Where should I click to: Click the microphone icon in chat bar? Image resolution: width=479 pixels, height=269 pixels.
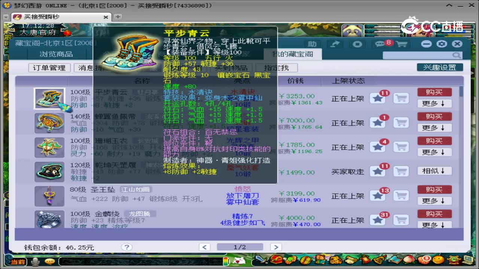36,261
